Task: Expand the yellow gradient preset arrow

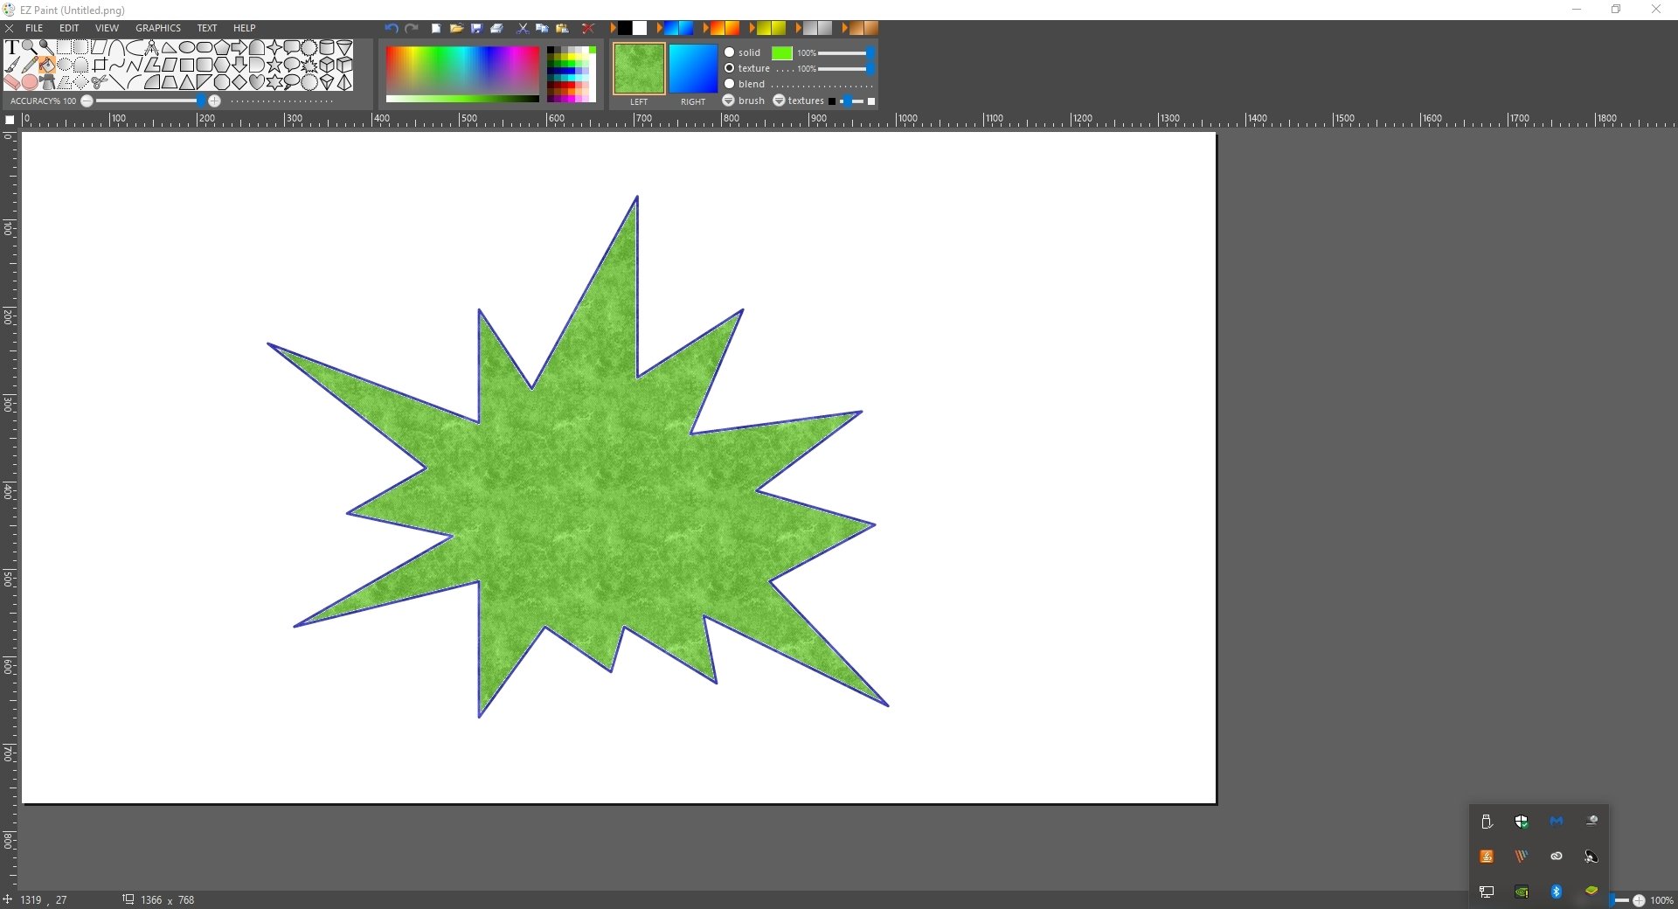Action: 752,29
